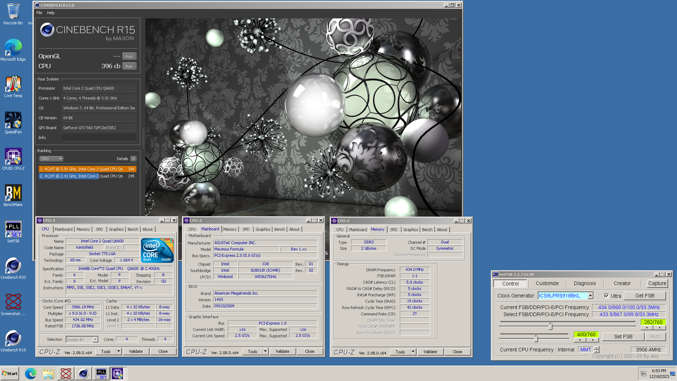Click left arrow under 282/760 value

point(647,328)
